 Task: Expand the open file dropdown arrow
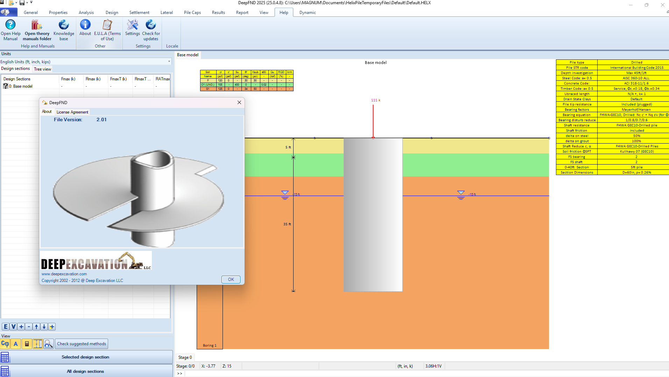pyautogui.click(x=16, y=3)
